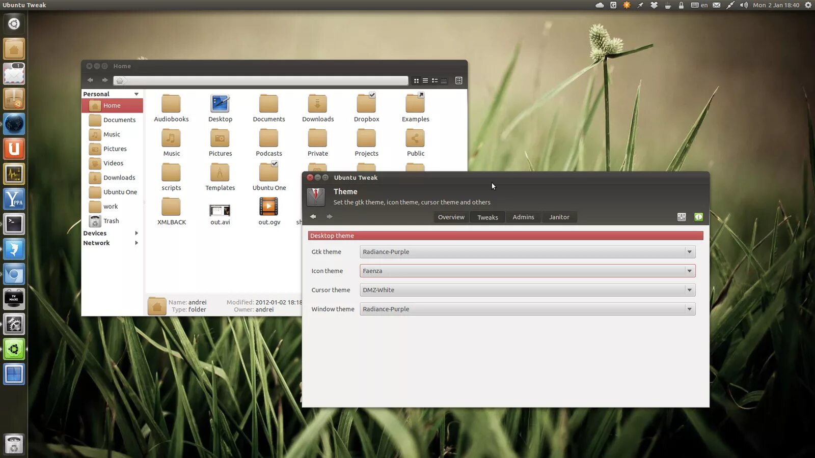Click the file manager location bar
Screen dimensions: 815x458
coord(261,80)
